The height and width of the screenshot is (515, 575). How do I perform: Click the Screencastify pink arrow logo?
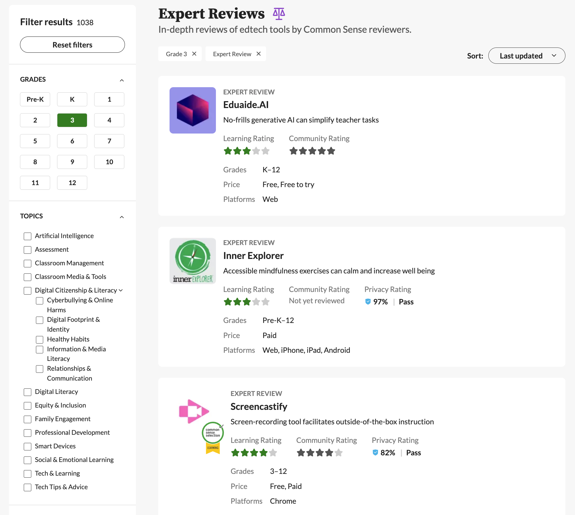194,411
